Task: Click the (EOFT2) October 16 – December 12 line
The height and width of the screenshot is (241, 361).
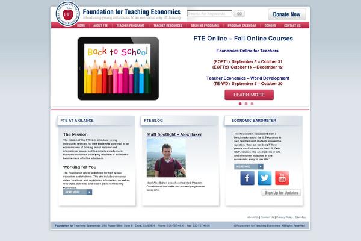Action: (x=247, y=67)
